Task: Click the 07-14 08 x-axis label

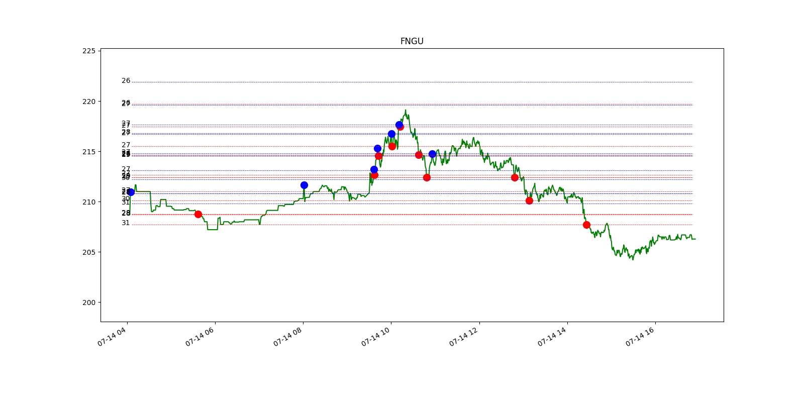Action: 288,337
